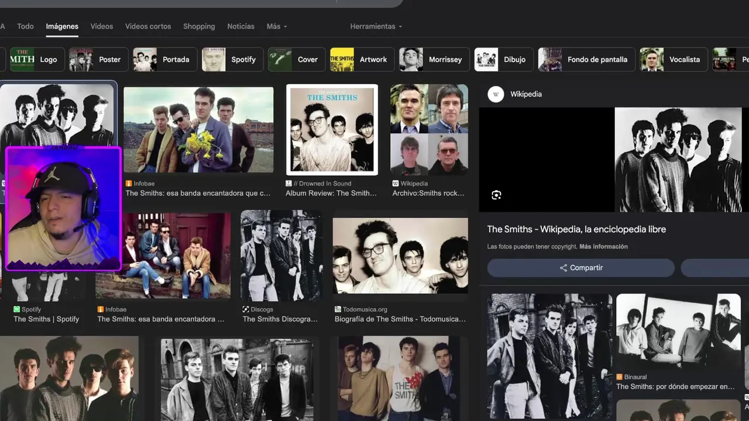749x421 pixels.
Task: Open the Discogs black-and-white band thumbnail
Action: [281, 256]
